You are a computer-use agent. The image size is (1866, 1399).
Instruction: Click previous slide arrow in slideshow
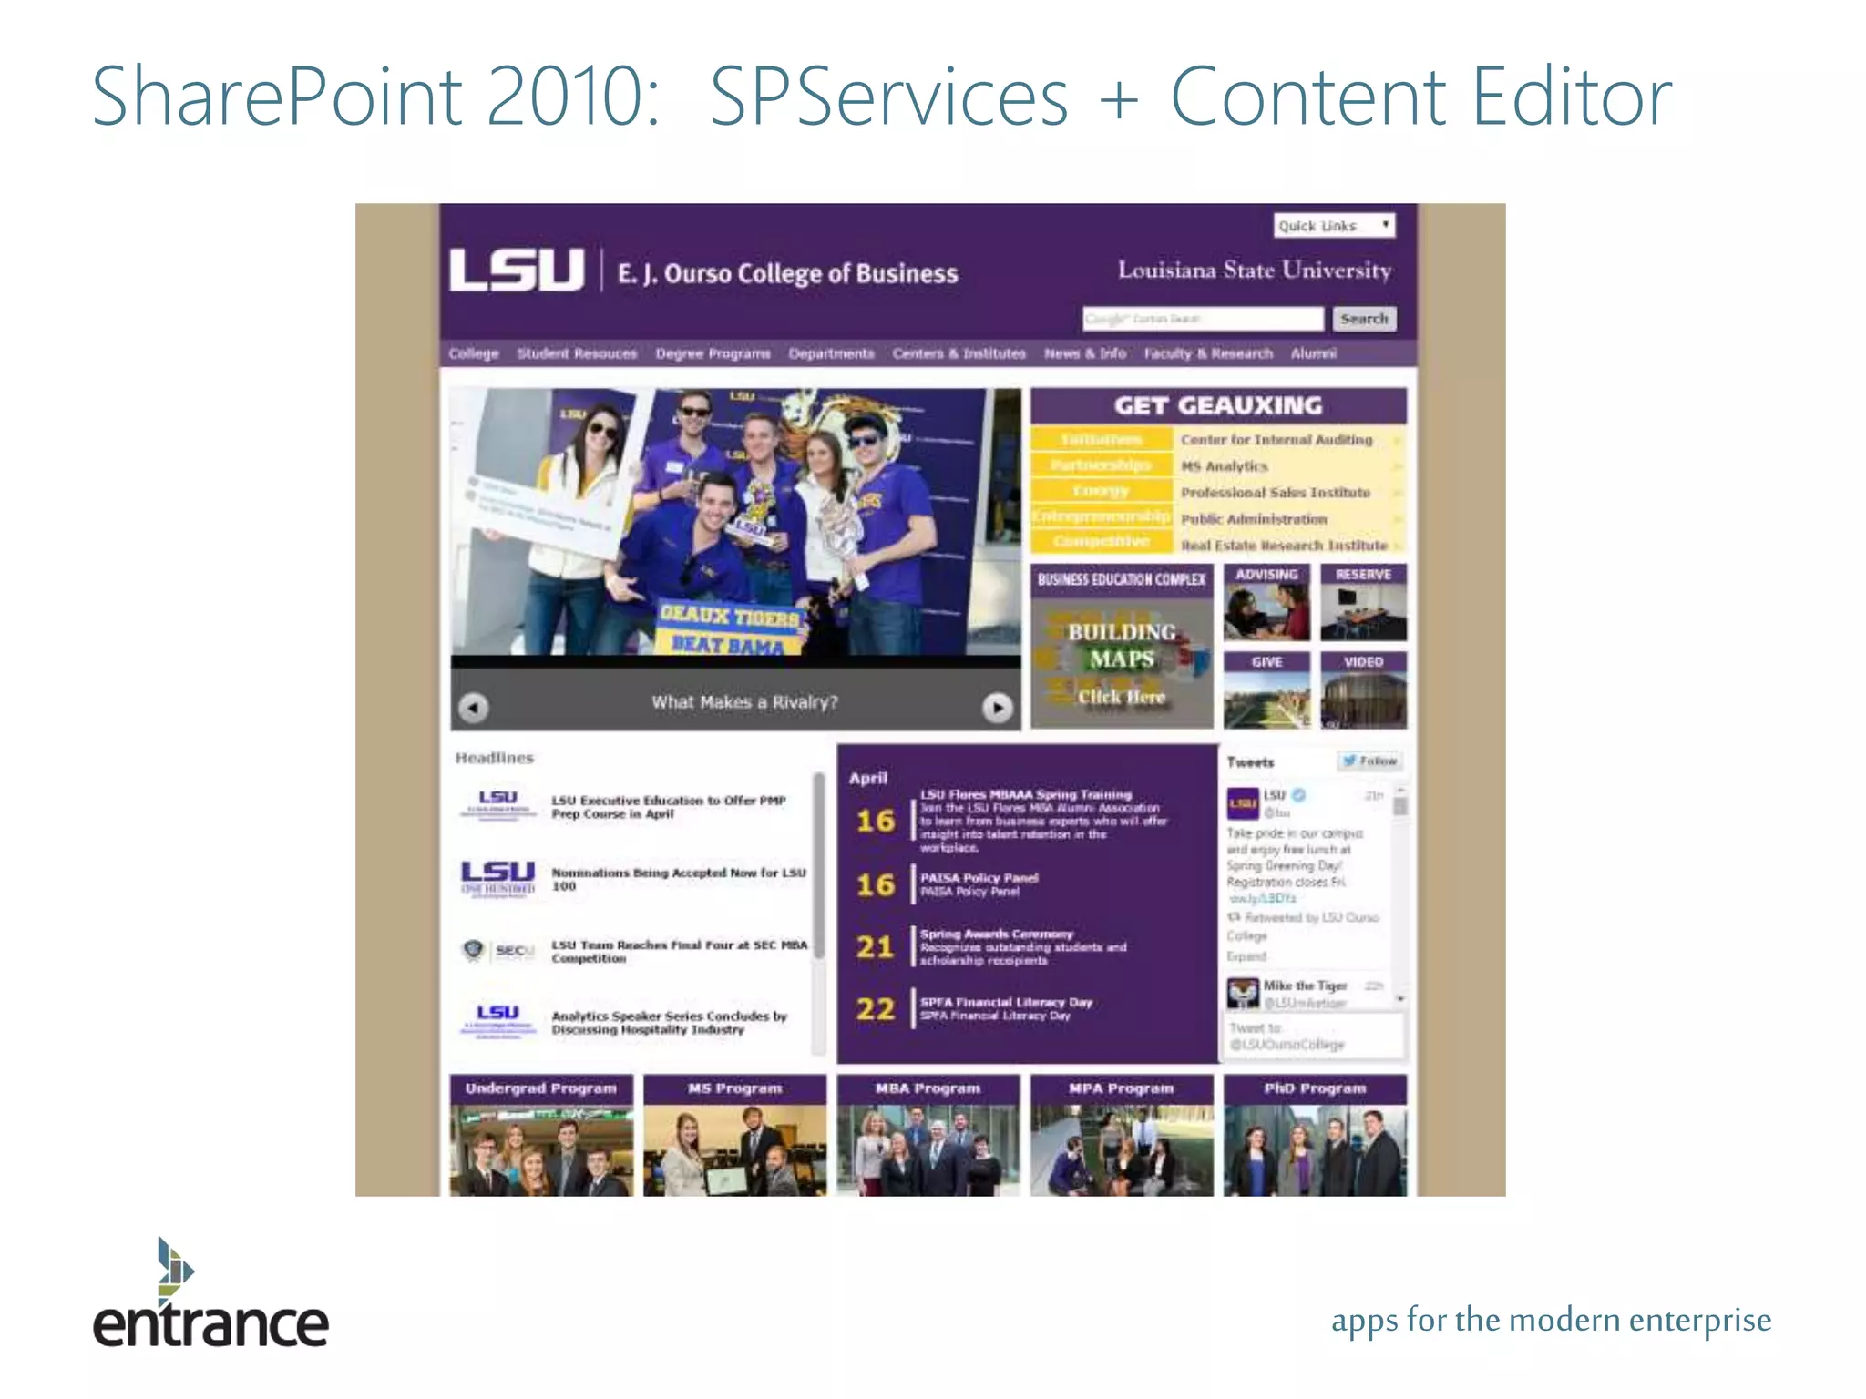(473, 707)
